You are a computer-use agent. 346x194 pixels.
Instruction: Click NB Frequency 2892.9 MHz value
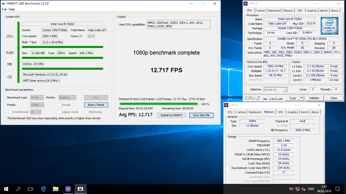[x=303, y=130]
